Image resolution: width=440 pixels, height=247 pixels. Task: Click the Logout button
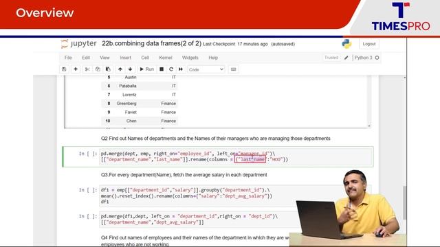(369, 44)
